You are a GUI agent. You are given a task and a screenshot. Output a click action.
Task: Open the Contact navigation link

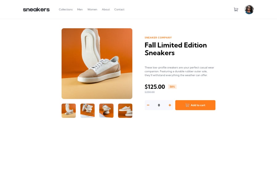click(119, 10)
